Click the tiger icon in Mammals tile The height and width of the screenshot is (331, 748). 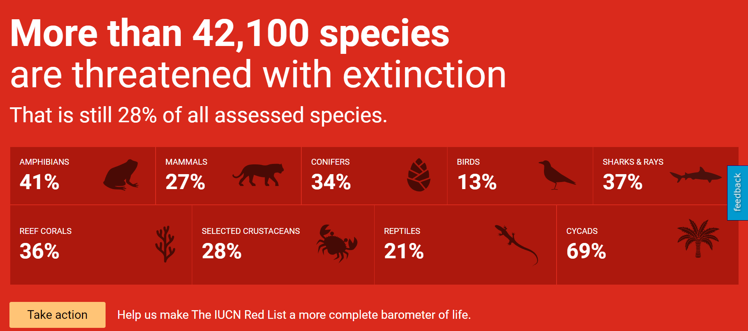click(x=258, y=175)
